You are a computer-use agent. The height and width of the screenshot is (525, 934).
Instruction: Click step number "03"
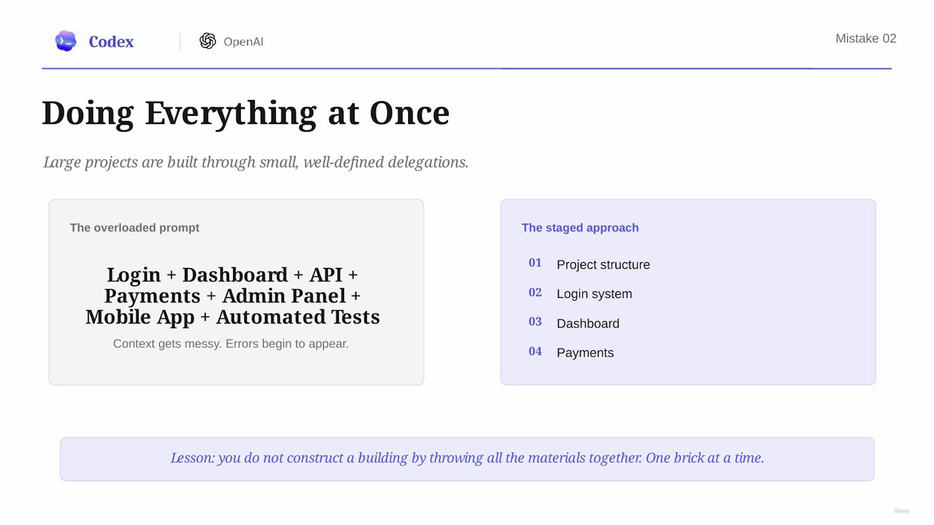click(535, 322)
